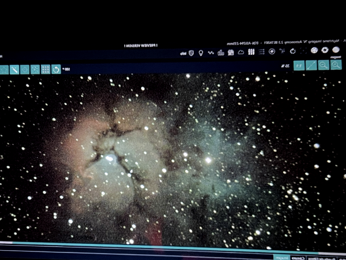
Task: Zoom out of the image preview
Action: [324, 65]
